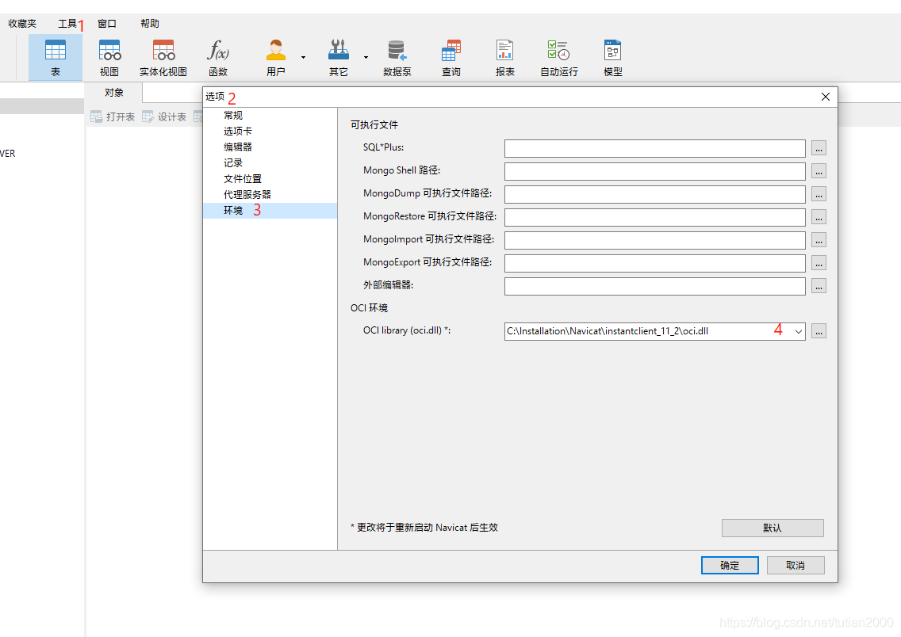This screenshot has width=901, height=637.
Task: Browse for SQL*Plus executable (... button)
Action: pyautogui.click(x=819, y=148)
